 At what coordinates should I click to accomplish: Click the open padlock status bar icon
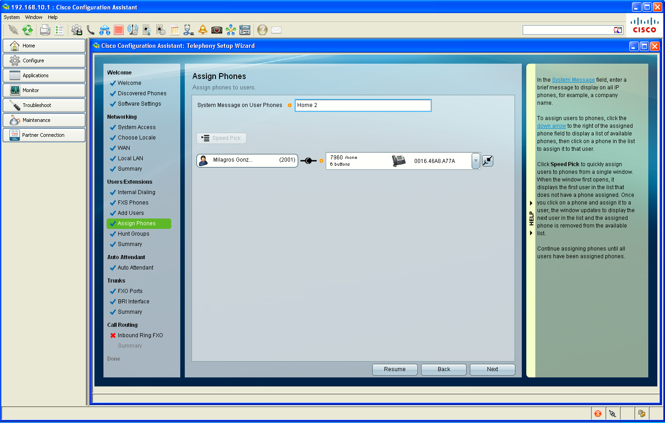[x=642, y=414]
